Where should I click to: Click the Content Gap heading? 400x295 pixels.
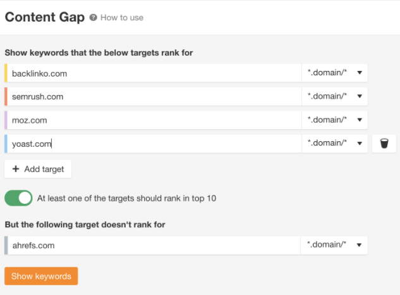tap(44, 17)
